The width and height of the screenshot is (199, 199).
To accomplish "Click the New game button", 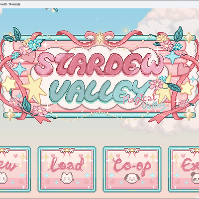I will click(x=15, y=169).
